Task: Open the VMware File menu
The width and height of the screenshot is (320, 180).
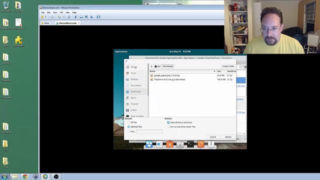Action: tap(43, 12)
